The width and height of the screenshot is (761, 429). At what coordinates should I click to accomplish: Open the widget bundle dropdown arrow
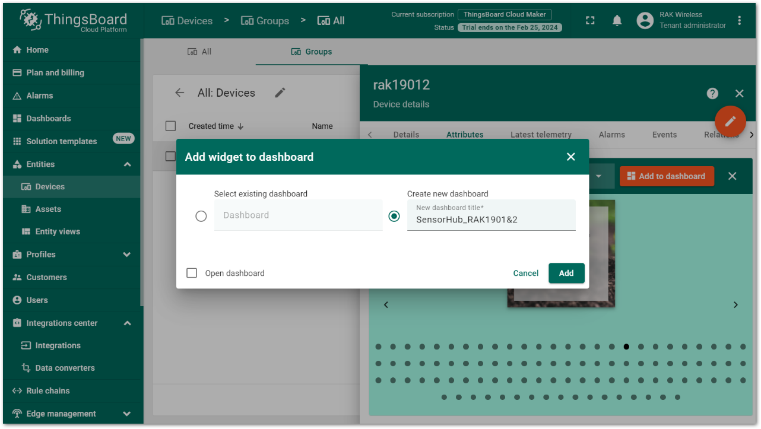tap(598, 176)
